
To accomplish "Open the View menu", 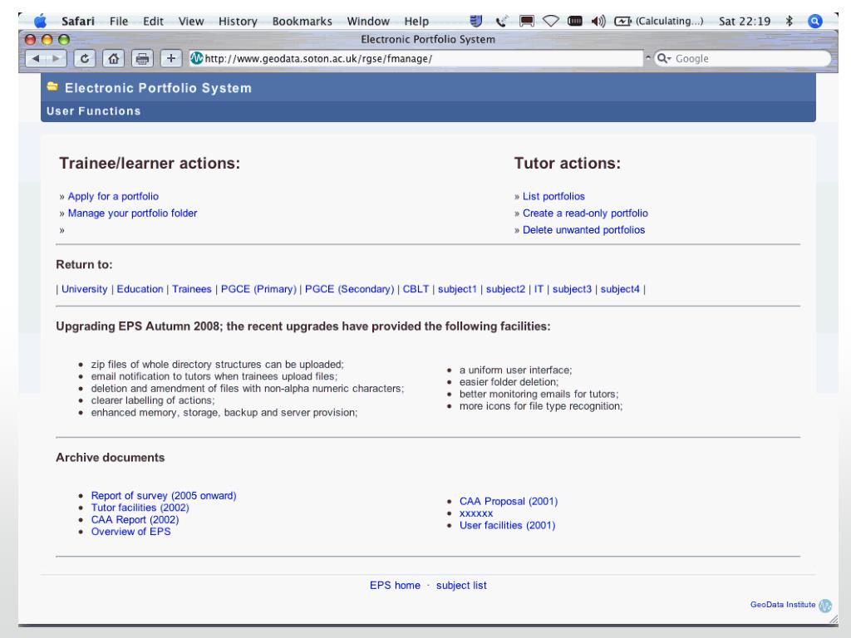I will tap(191, 21).
